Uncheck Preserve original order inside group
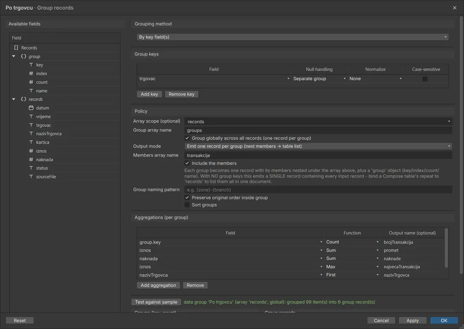The height and width of the screenshot is (329, 464). point(187,198)
